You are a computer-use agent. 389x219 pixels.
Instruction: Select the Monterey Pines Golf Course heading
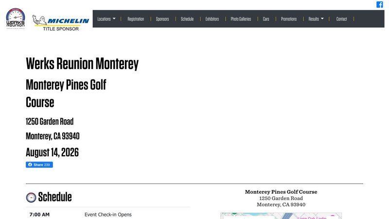pos(66,93)
